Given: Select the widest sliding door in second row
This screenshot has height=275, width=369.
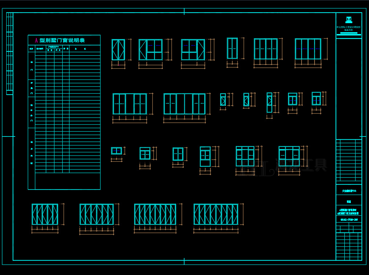Looking at the screenshot, I should click(184, 104).
